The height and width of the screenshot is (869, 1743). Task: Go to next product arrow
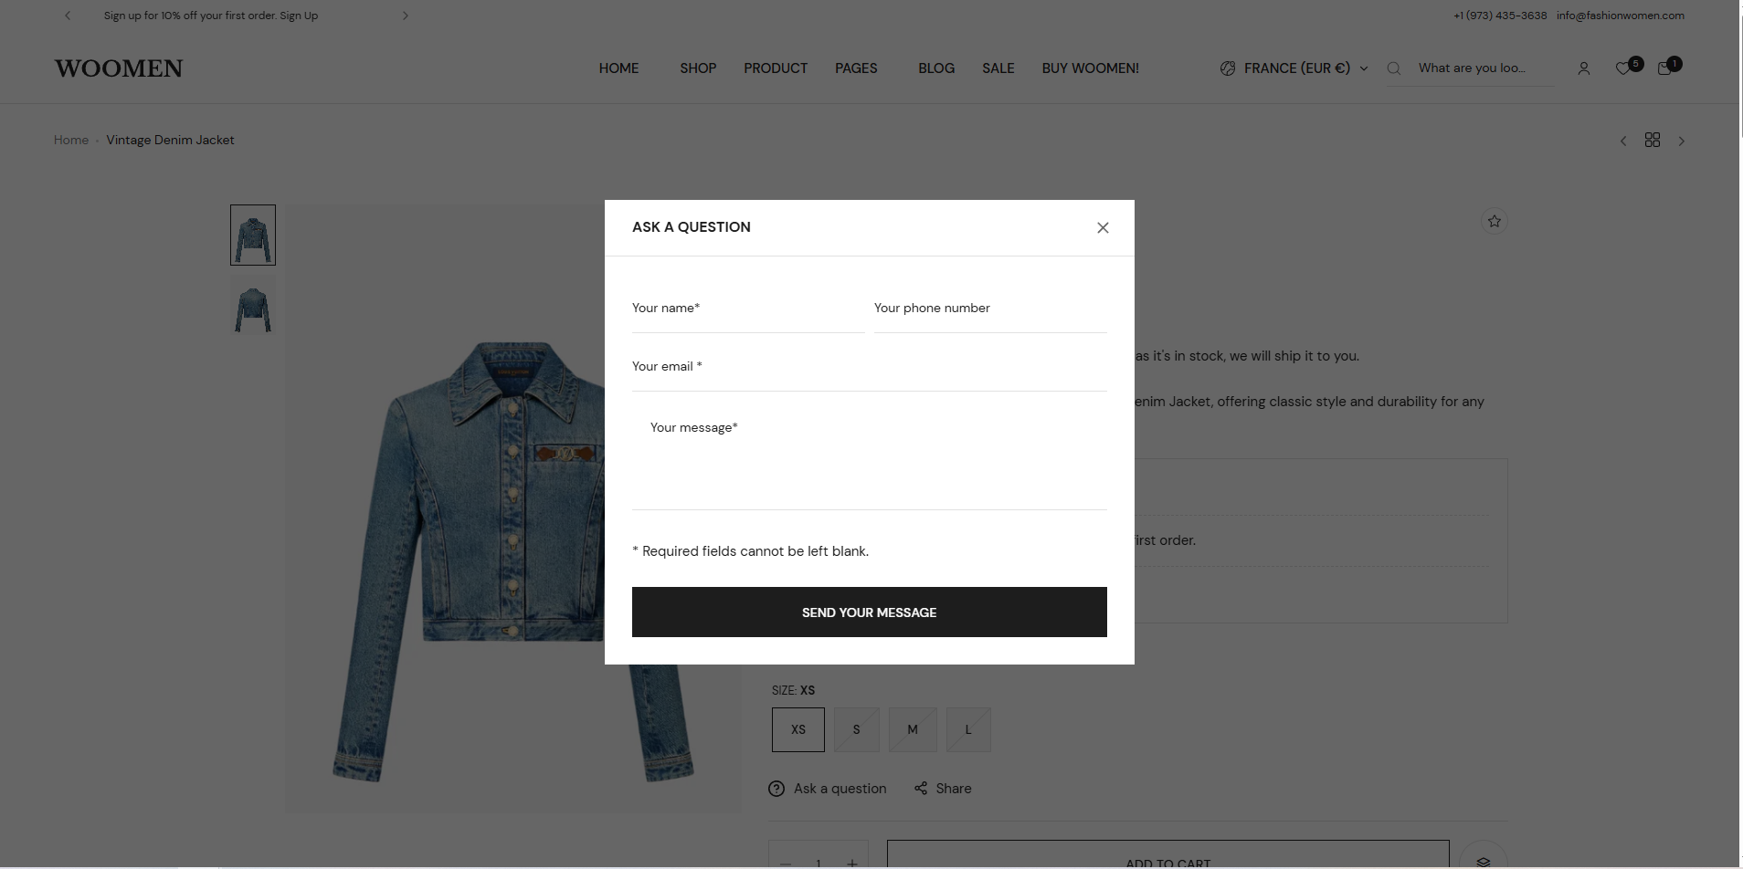pyautogui.click(x=1681, y=141)
